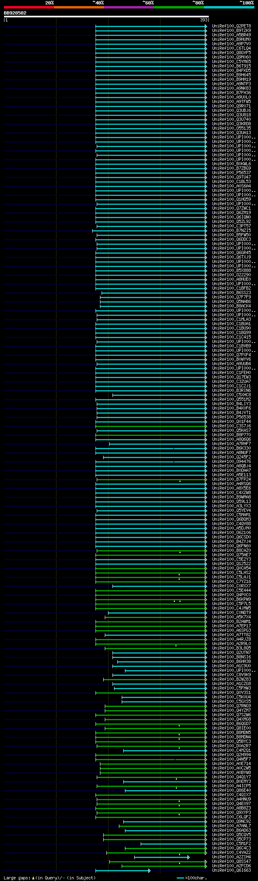
Task: Select UniRef100_Q3U818 label
Action: tap(231, 115)
